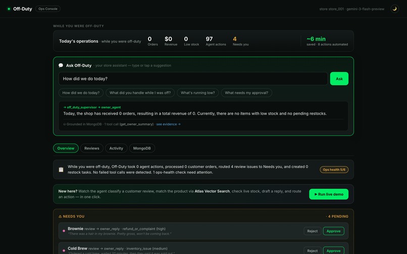Start the Run live demo button

329,194
